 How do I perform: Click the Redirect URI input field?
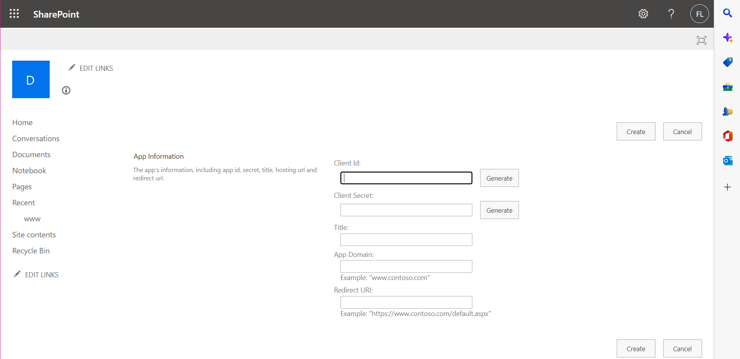(406, 302)
